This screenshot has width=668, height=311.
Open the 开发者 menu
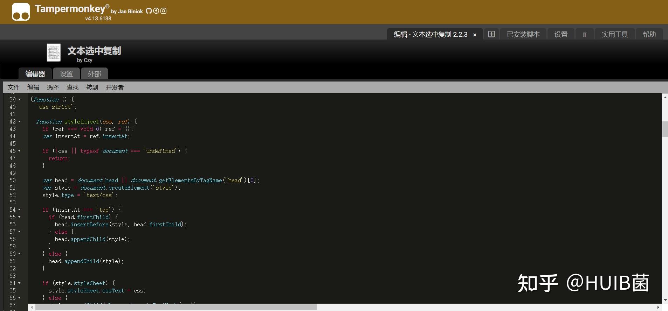pyautogui.click(x=115, y=87)
